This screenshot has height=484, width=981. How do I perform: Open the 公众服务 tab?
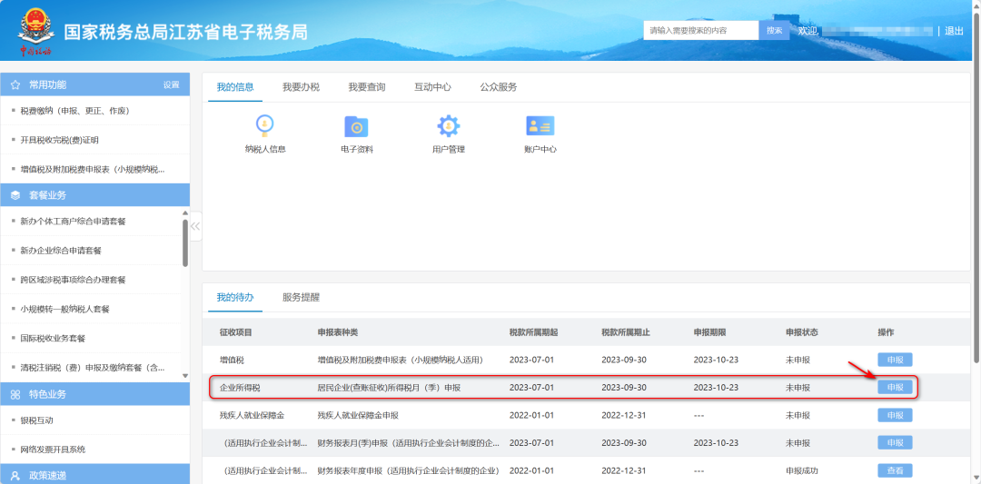(x=499, y=87)
